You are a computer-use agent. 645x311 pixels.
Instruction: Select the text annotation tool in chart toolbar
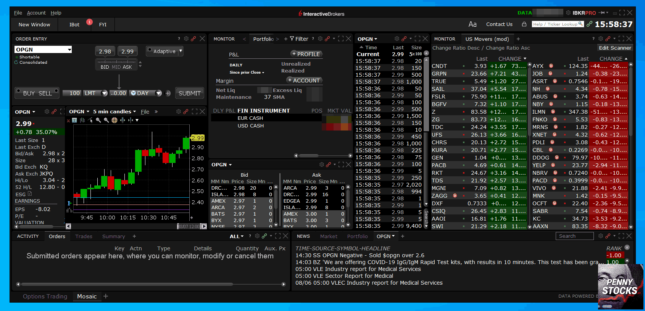click(74, 120)
